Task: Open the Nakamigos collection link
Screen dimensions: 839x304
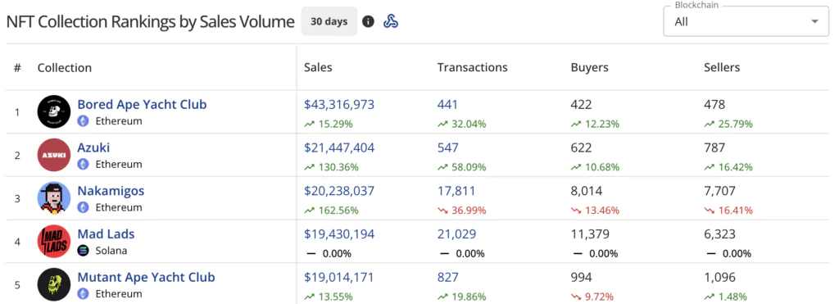Action: pos(111,191)
